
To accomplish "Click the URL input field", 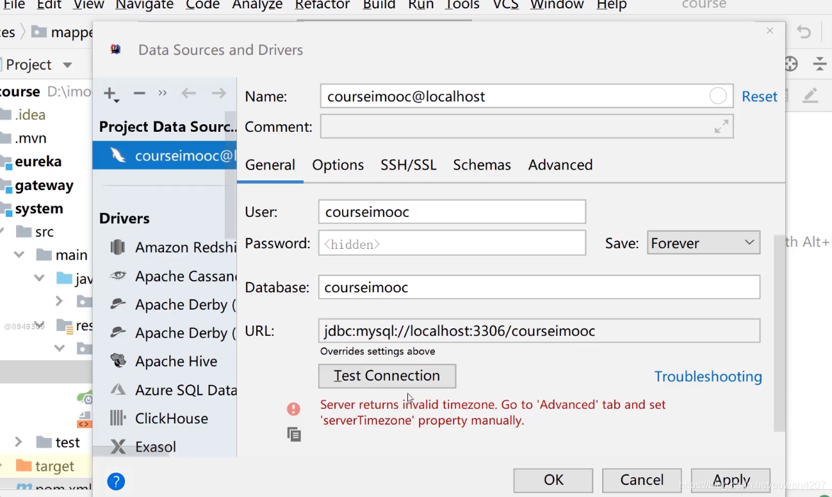I will point(539,331).
